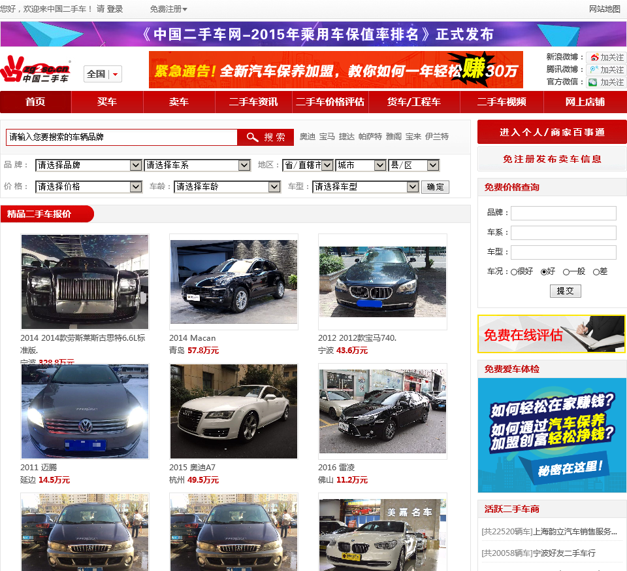This screenshot has height=571, width=627.
Task: Open the 县/区 district dropdown
Action: tap(414, 165)
